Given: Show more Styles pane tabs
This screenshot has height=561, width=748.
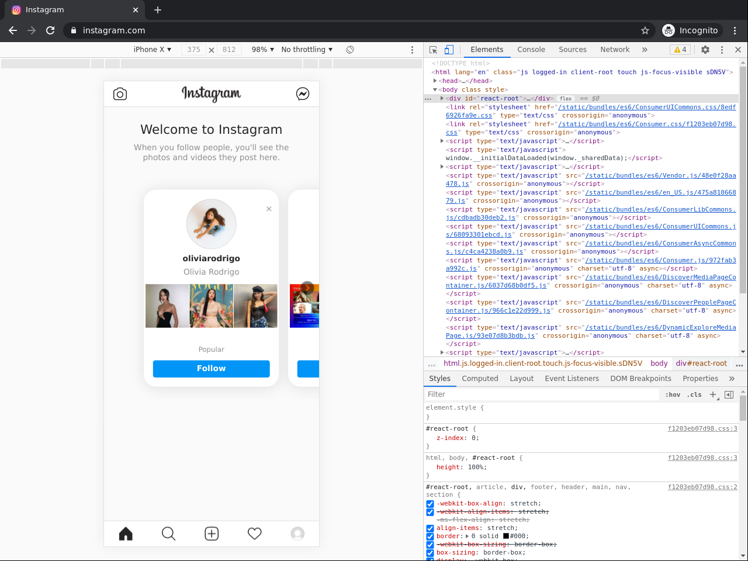Looking at the screenshot, I should pos(732,379).
